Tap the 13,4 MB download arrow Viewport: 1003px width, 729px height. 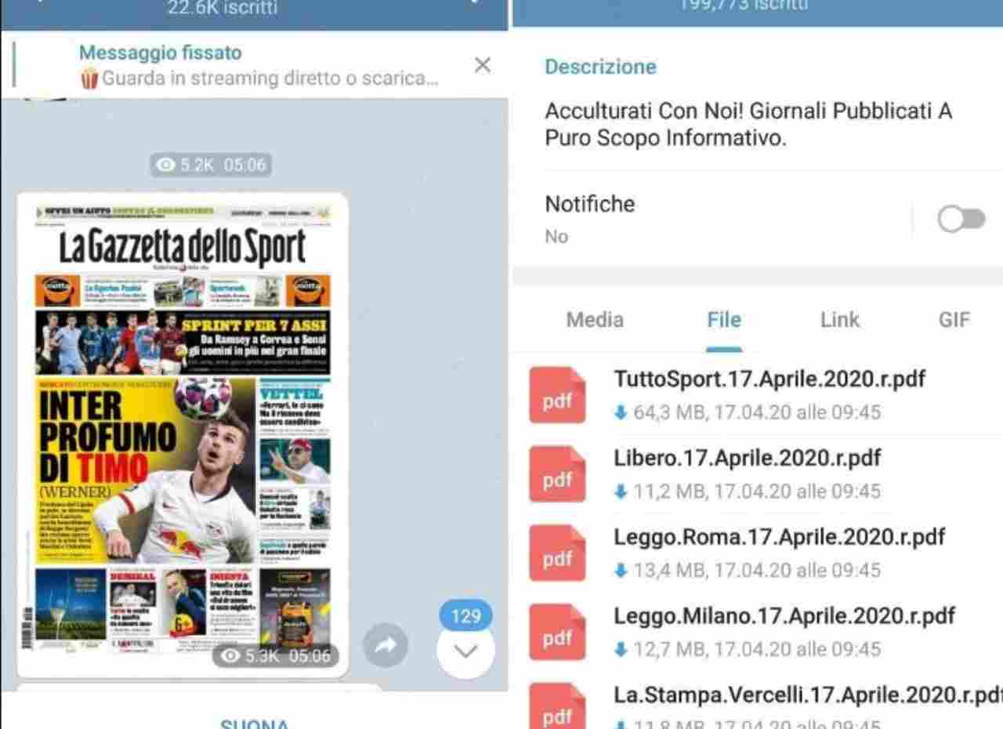(621, 571)
